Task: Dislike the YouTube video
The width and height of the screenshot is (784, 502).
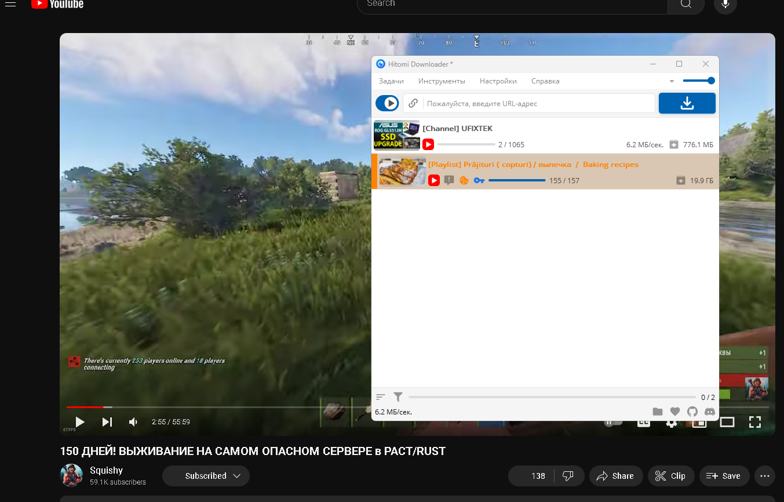Action: [x=568, y=476]
